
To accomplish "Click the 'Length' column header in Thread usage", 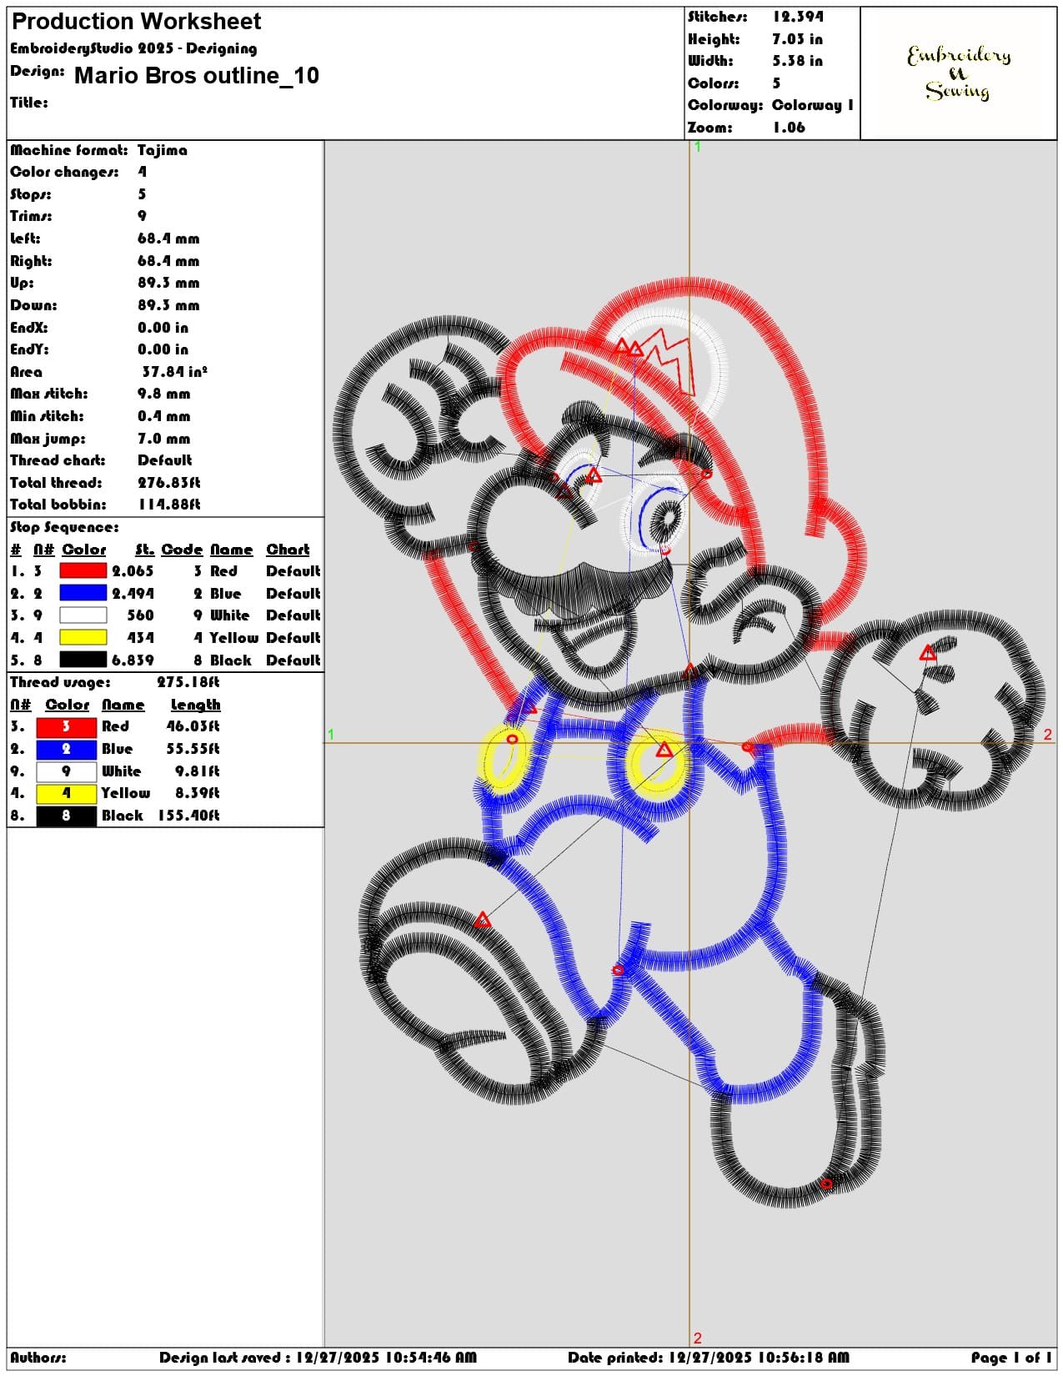I will (x=196, y=706).
